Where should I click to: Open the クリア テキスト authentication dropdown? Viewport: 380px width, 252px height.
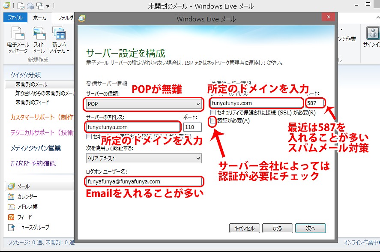click(x=144, y=159)
